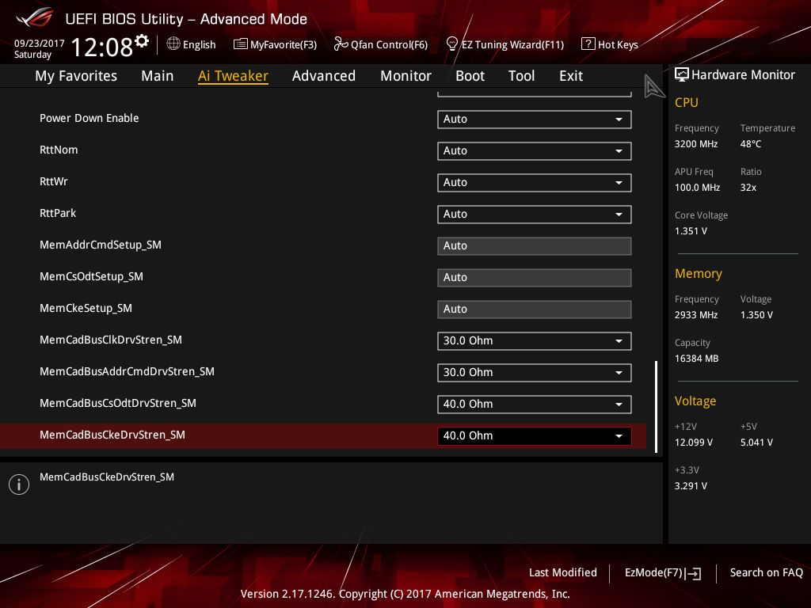Select the MemCadBusClkDrvStren_SM label
Image resolution: width=811 pixels, height=608 pixels.
point(111,340)
